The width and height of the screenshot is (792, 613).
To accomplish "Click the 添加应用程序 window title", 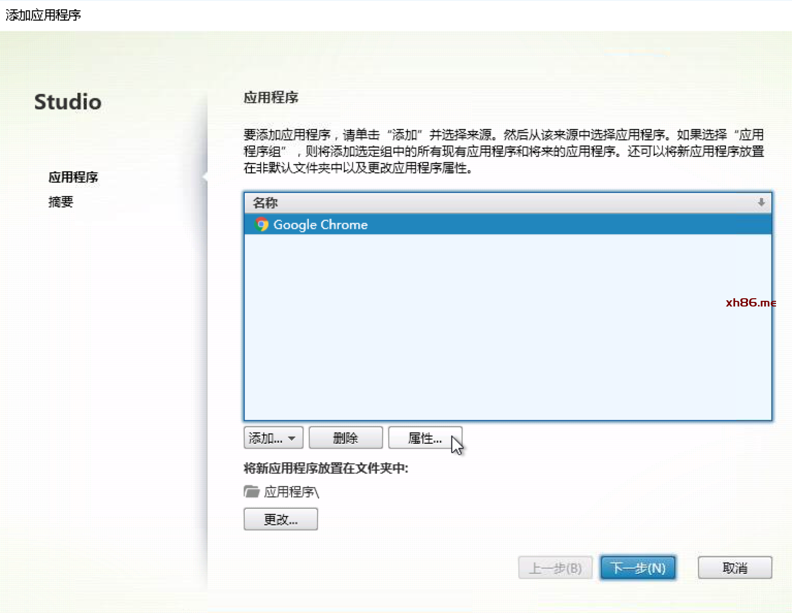I will point(43,15).
